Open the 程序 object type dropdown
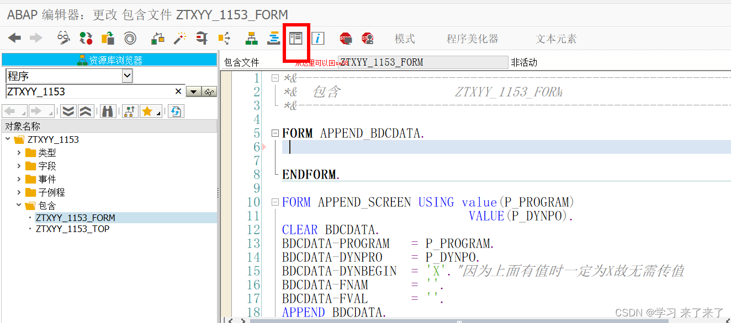Image resolution: width=731 pixels, height=323 pixels. pos(127,76)
